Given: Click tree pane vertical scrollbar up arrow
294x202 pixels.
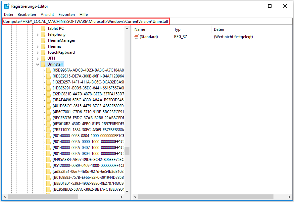Looking at the screenshot, I should click(x=127, y=28).
